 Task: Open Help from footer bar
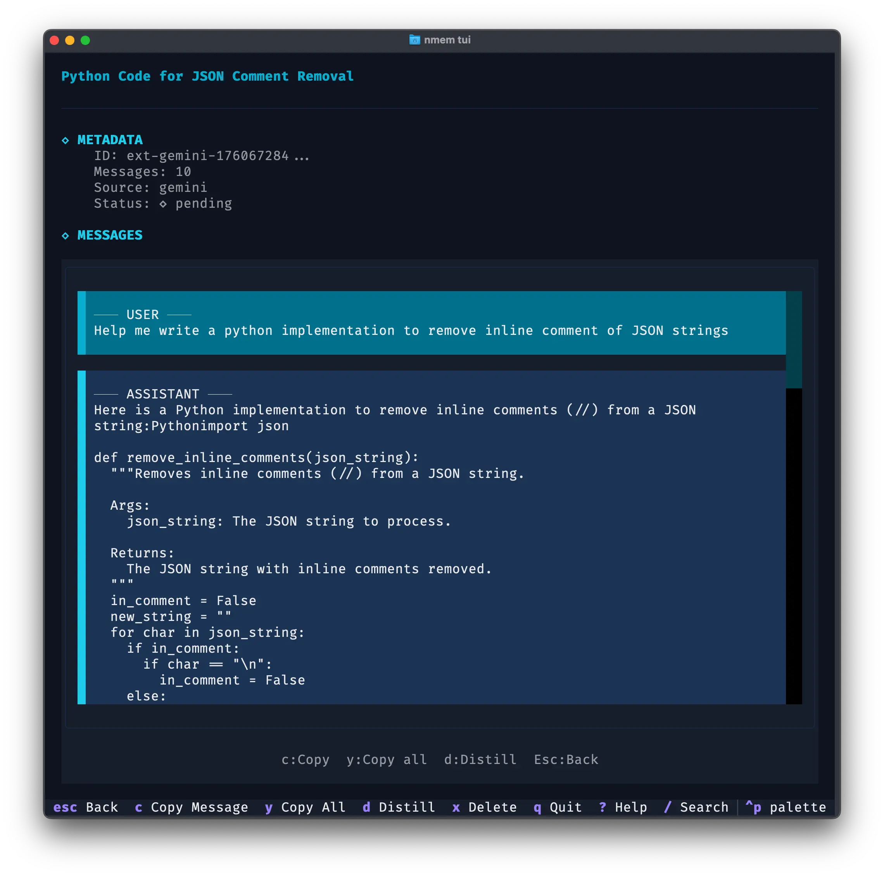(x=623, y=807)
